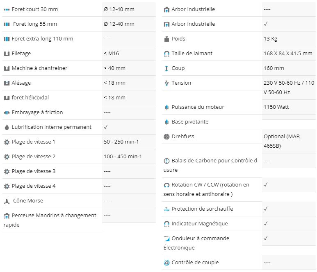Image resolution: width=317 pixels, height=272 pixels.
Task: Click the Machine à chanfreiner label
Action: coord(39,68)
